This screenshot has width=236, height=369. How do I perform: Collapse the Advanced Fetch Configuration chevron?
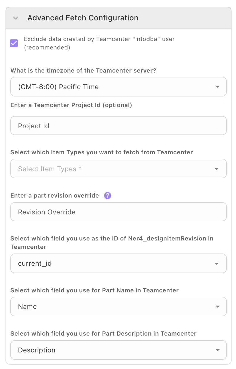coord(15,18)
